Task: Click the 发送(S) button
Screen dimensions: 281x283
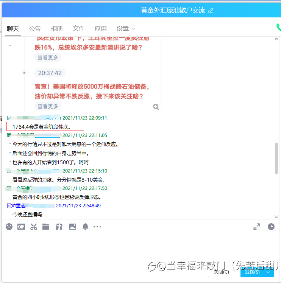Action: pos(252,272)
